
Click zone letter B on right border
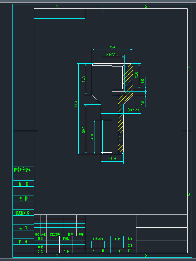[189, 194]
